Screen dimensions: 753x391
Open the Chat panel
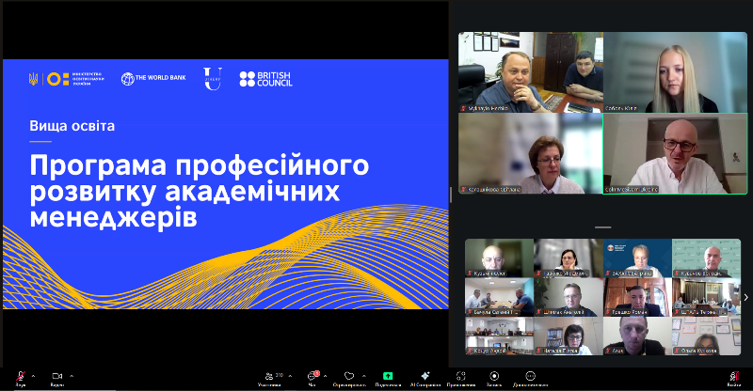click(312, 377)
